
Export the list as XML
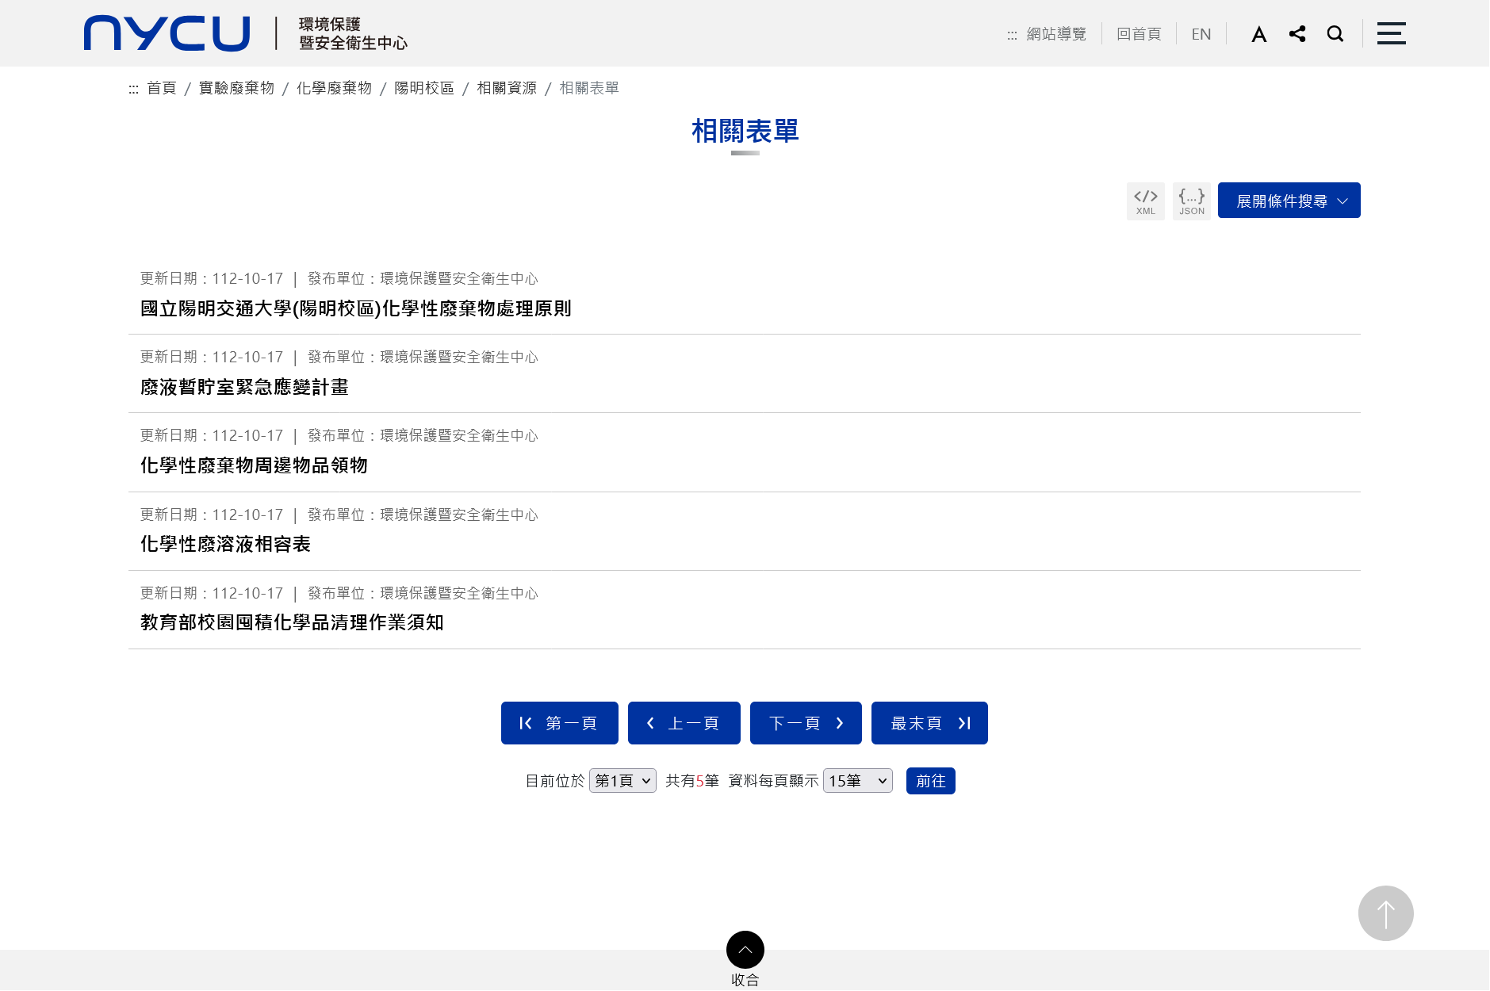point(1145,201)
